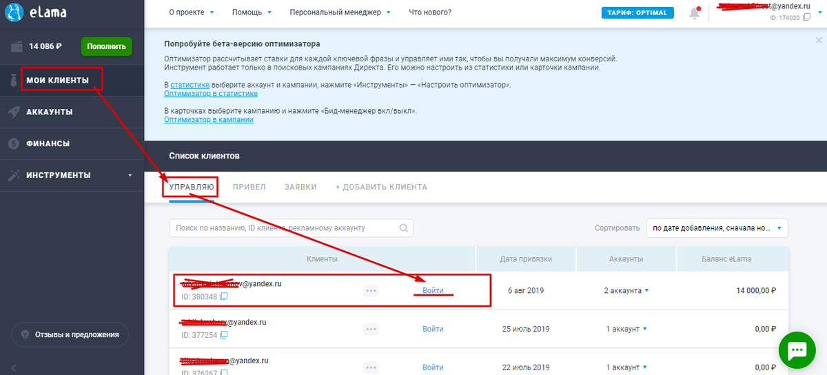Open options menu for client 377254
Viewport: 827px width, 375px height.
coord(371,330)
